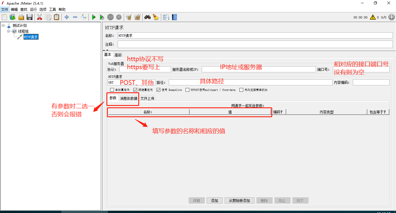Open the Function Helper list icon
Screen dimensions: 396x213
(166, 17)
